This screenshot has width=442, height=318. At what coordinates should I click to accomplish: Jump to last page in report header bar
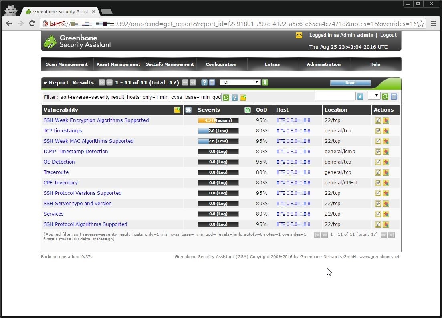coord(192,82)
